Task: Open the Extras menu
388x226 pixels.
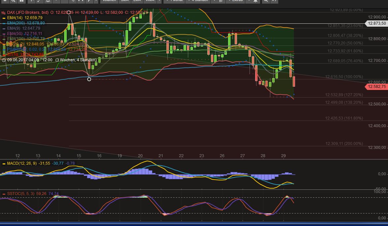Action: pos(237,1)
